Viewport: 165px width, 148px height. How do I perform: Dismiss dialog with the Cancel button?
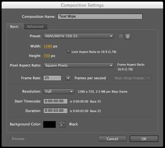[x=112, y=139]
